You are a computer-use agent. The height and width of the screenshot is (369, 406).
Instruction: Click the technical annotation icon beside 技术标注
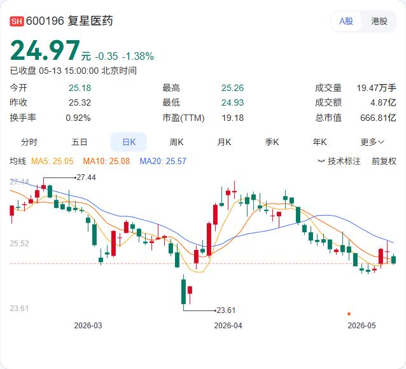[x=321, y=162]
